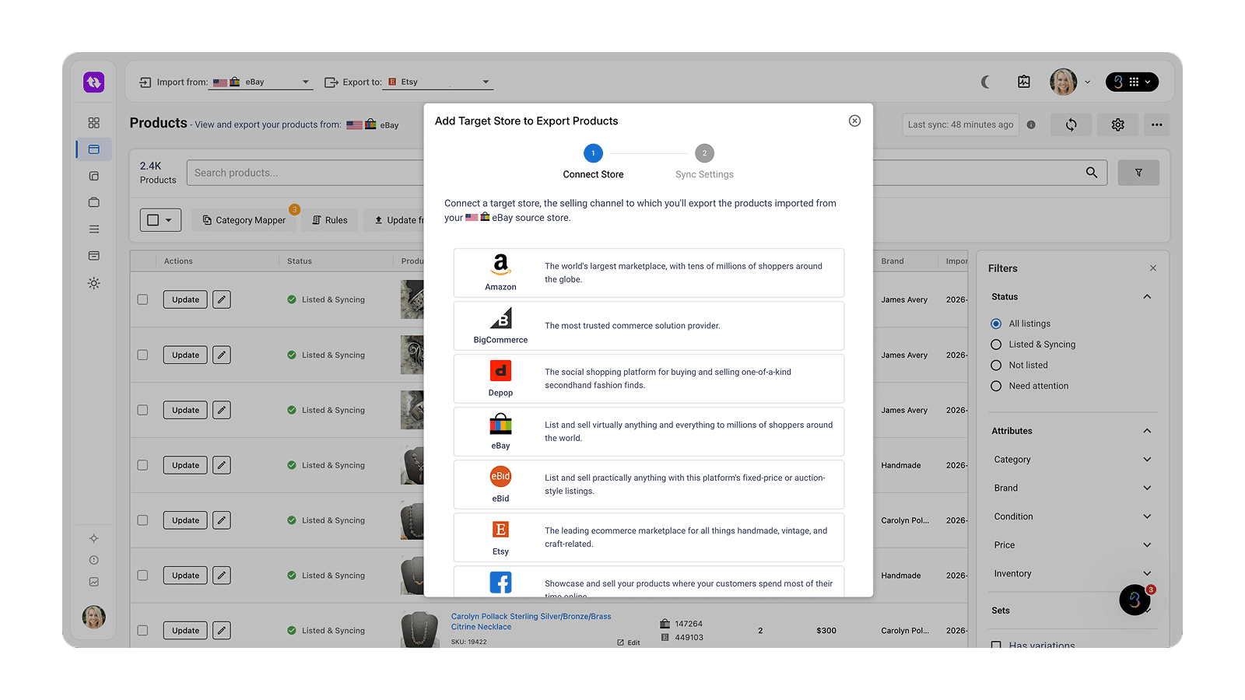Click the last sync info icon

pyautogui.click(x=1031, y=124)
